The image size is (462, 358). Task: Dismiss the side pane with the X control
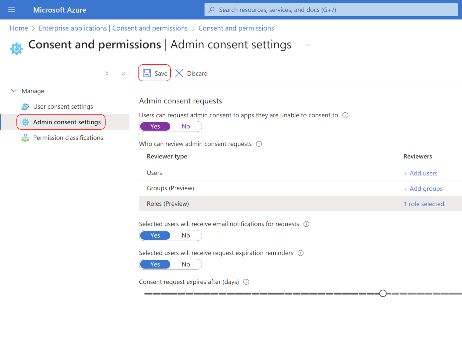107,73
